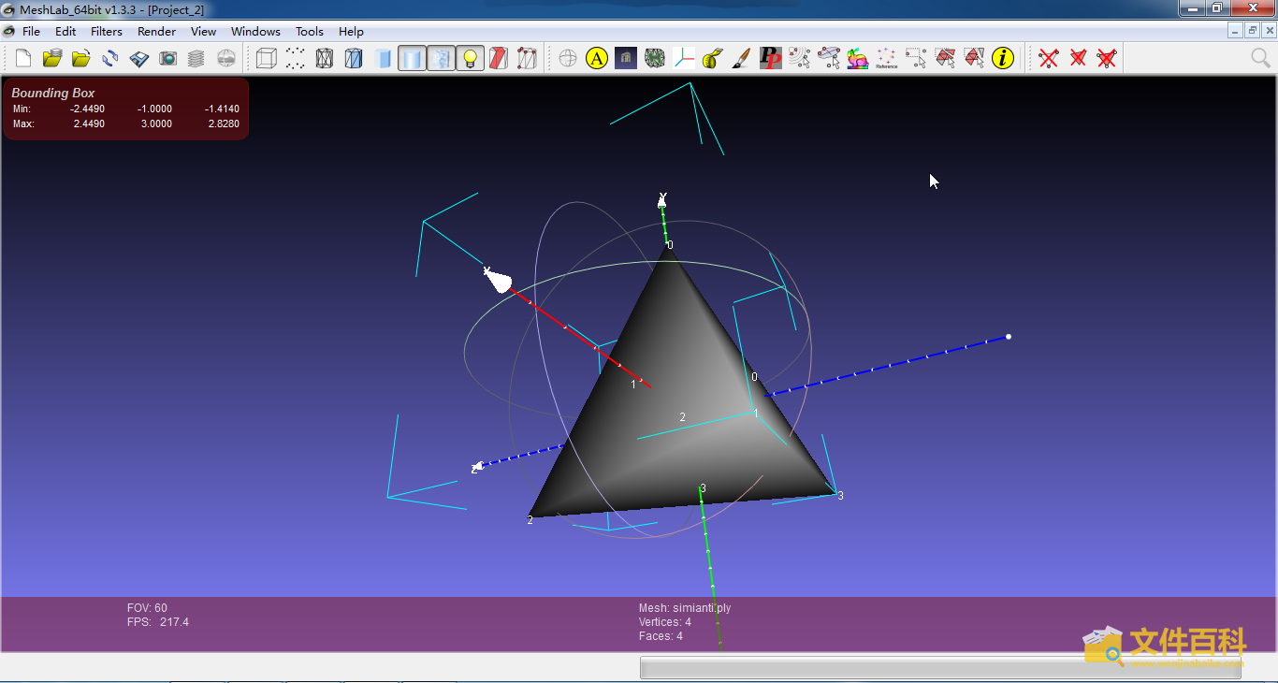Viewport: 1278px width, 683px height.
Task: Take a snapshot with the camera icon
Action: (x=168, y=59)
